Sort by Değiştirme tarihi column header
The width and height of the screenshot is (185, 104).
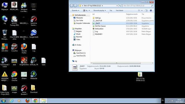(x=132, y=14)
